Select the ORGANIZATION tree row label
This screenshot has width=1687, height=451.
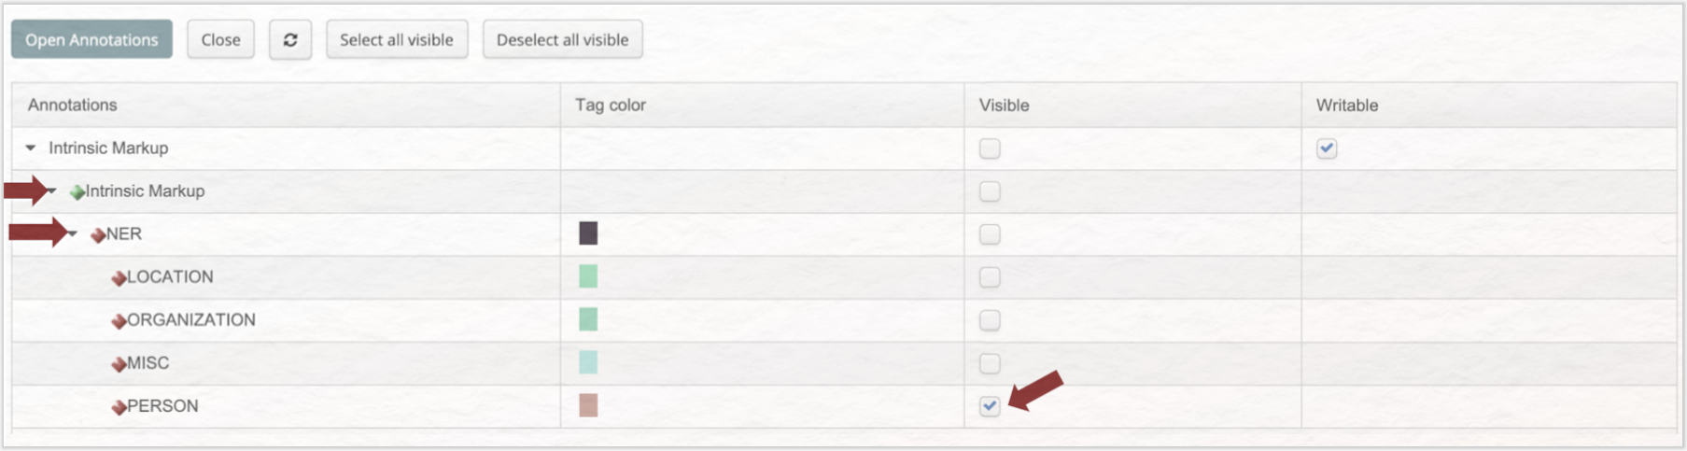pyautogui.click(x=190, y=320)
